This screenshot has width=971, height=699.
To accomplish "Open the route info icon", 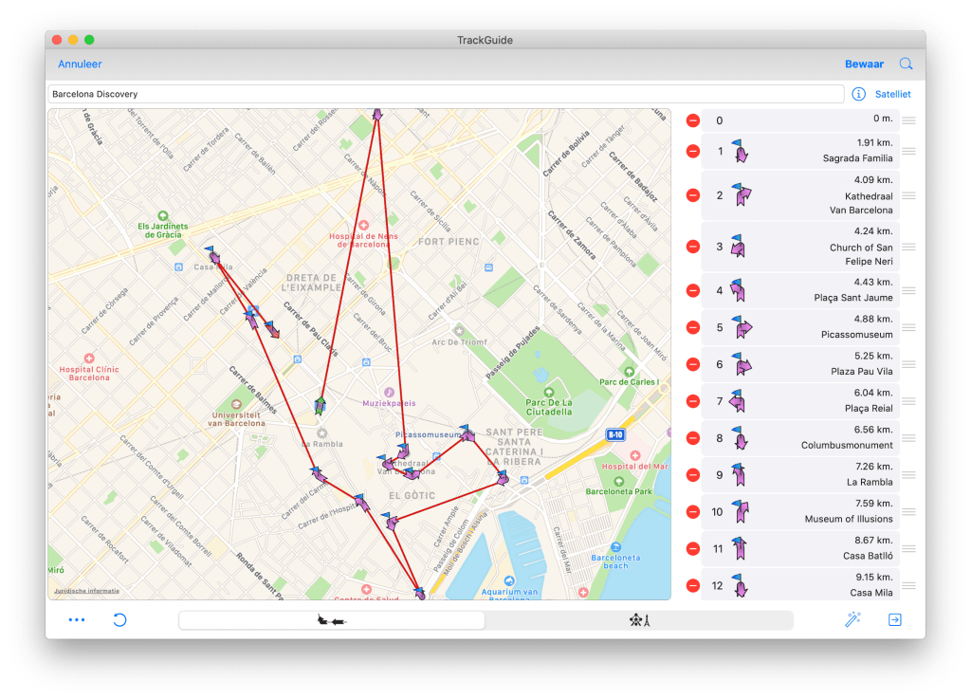I will (x=858, y=94).
